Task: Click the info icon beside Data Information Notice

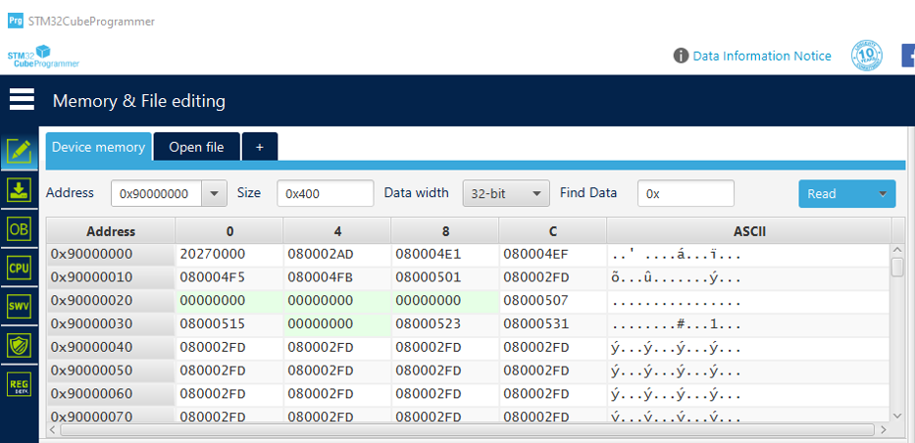Action: point(681,56)
